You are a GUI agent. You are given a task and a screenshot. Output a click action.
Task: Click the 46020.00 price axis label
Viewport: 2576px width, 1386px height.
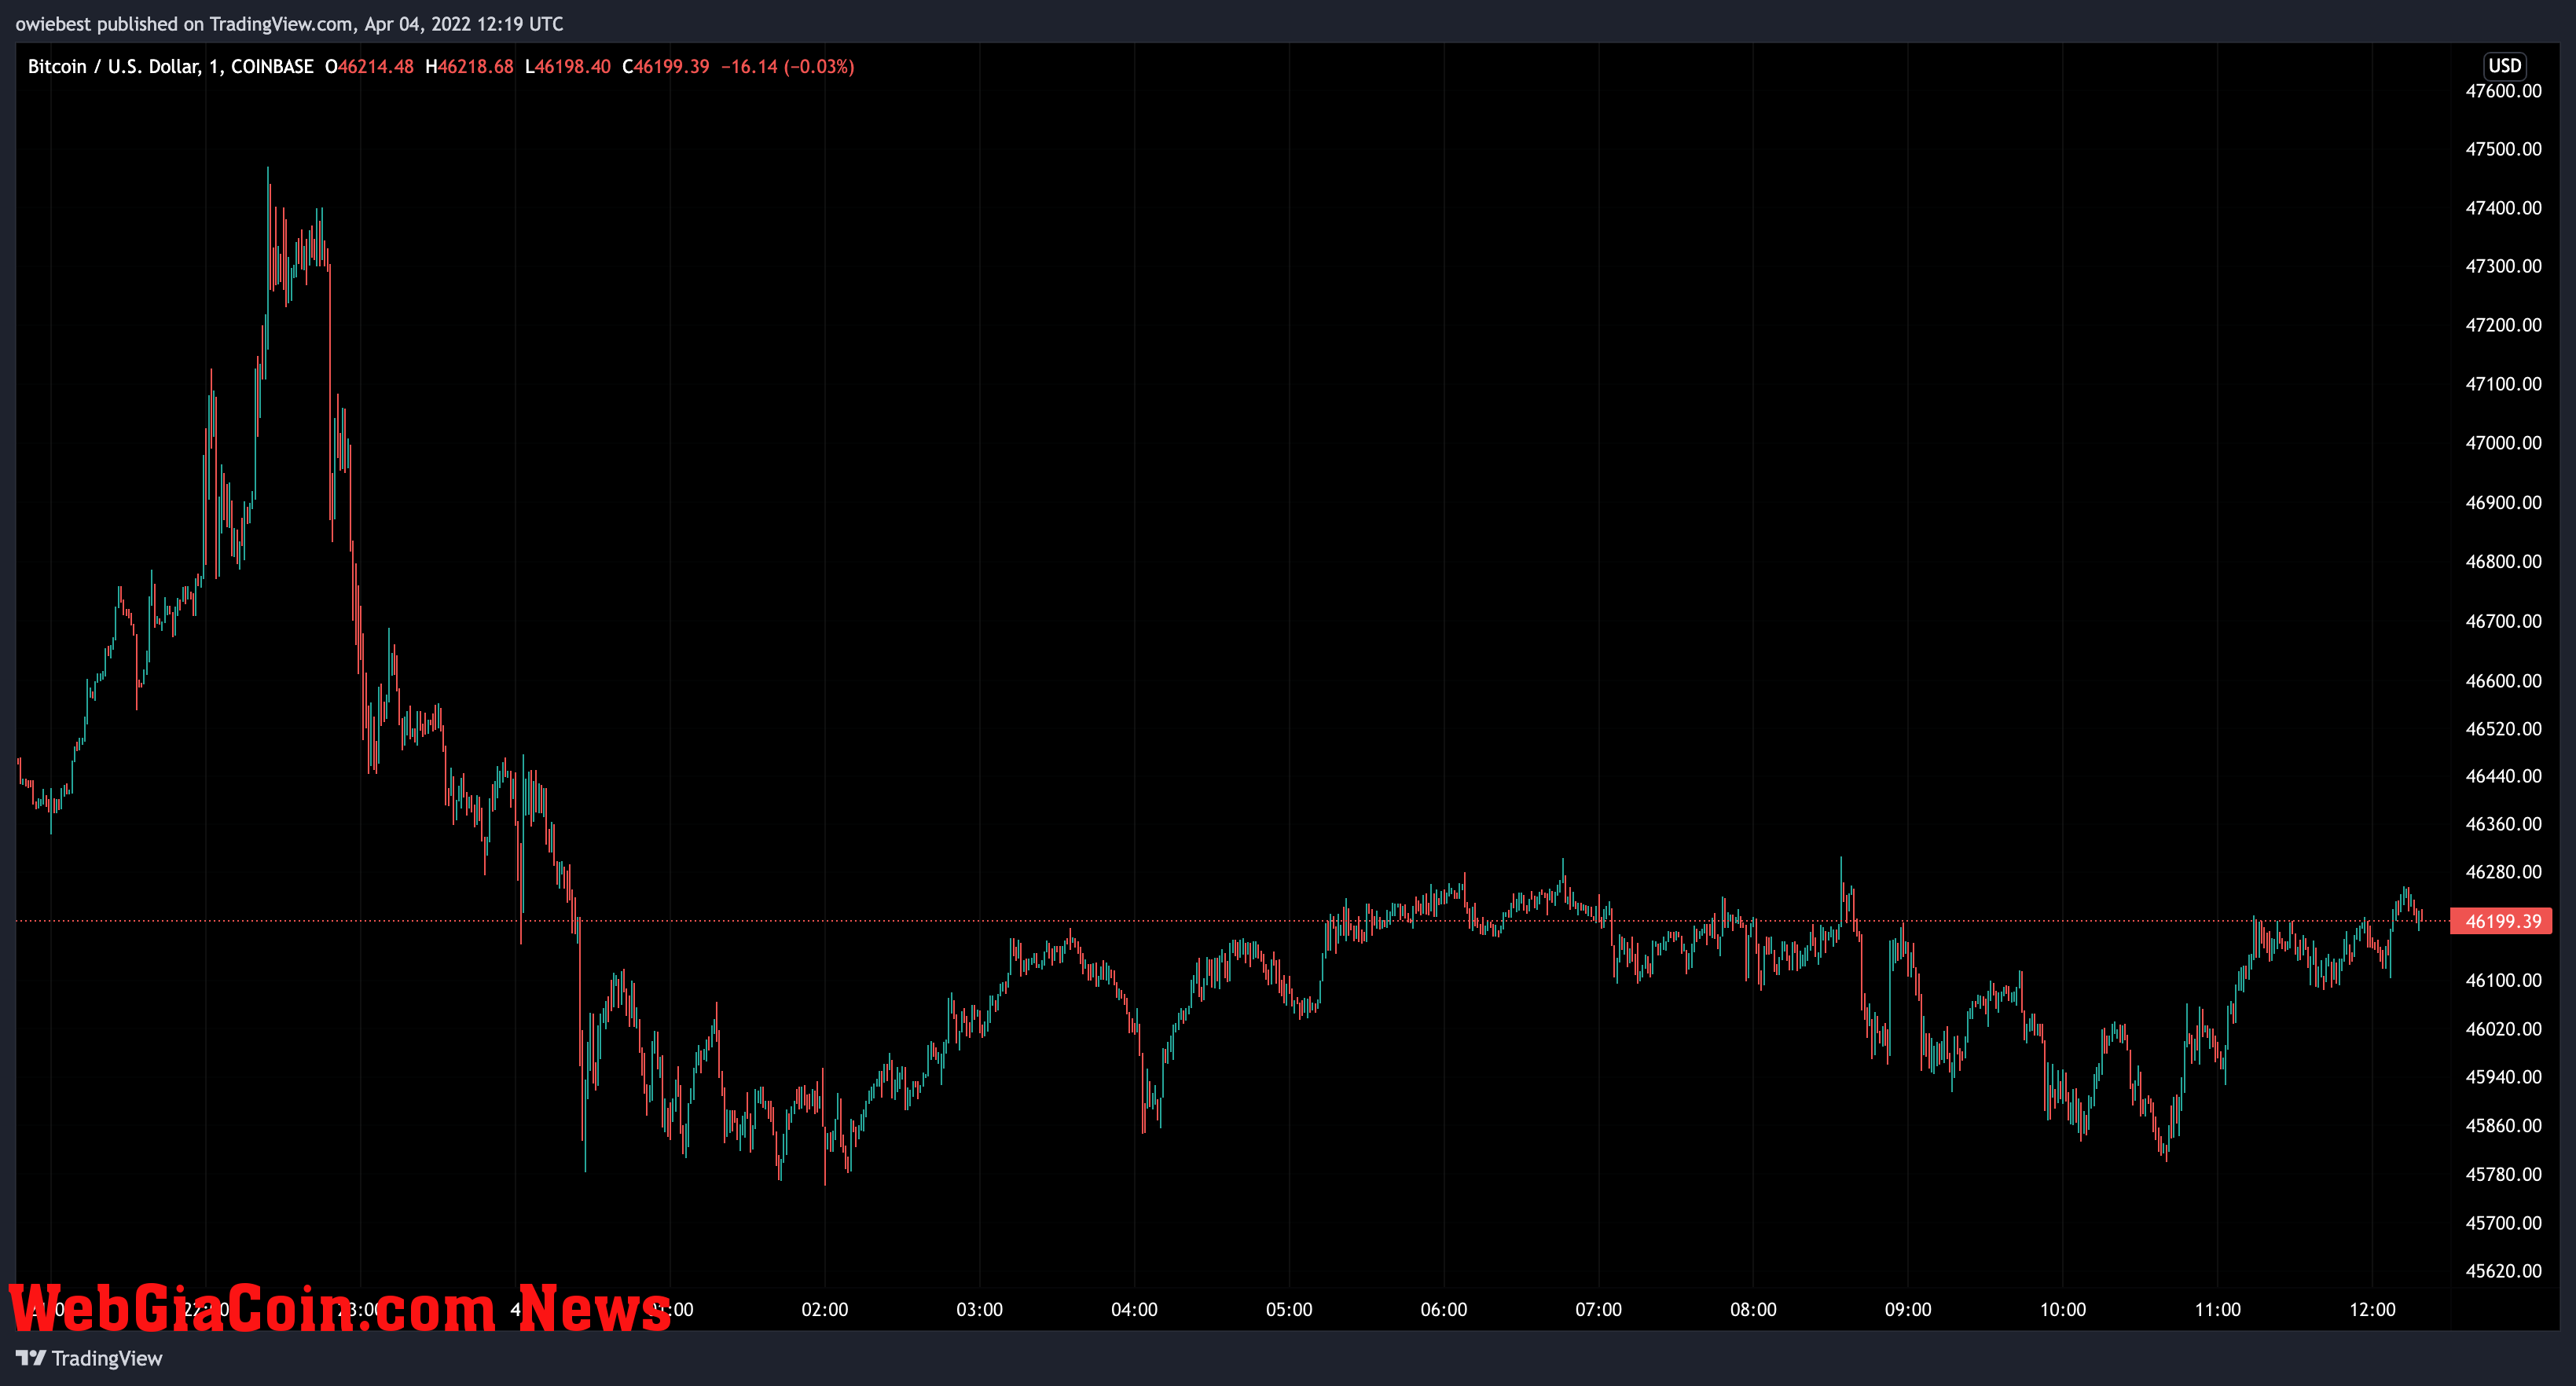point(2503,1029)
